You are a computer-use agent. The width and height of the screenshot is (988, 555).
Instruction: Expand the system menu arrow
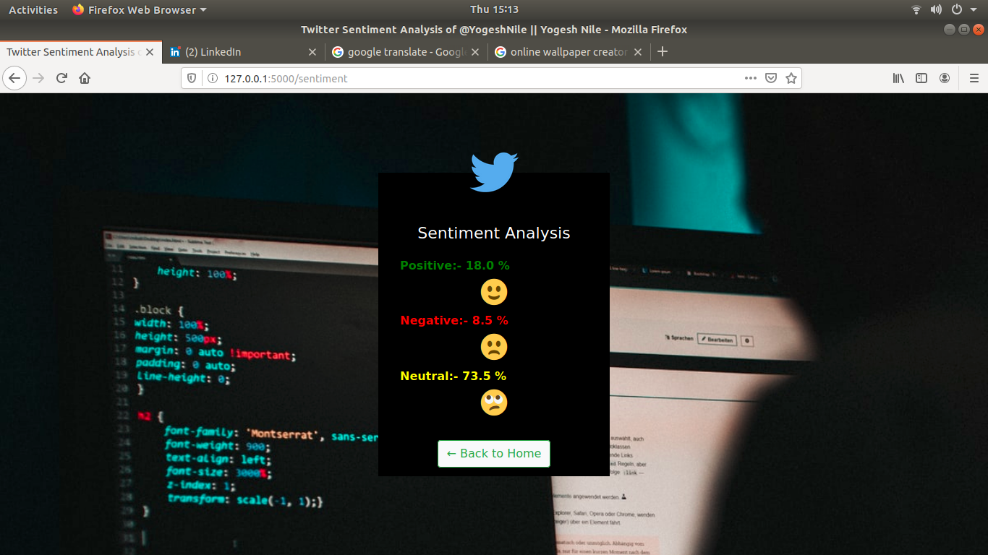tap(973, 9)
